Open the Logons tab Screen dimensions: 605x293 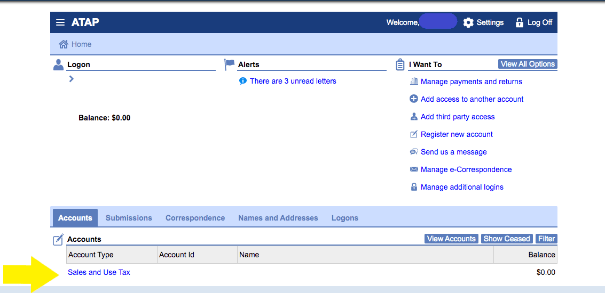(345, 218)
